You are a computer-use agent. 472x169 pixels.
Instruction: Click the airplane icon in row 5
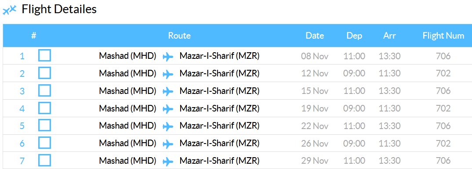point(168,126)
